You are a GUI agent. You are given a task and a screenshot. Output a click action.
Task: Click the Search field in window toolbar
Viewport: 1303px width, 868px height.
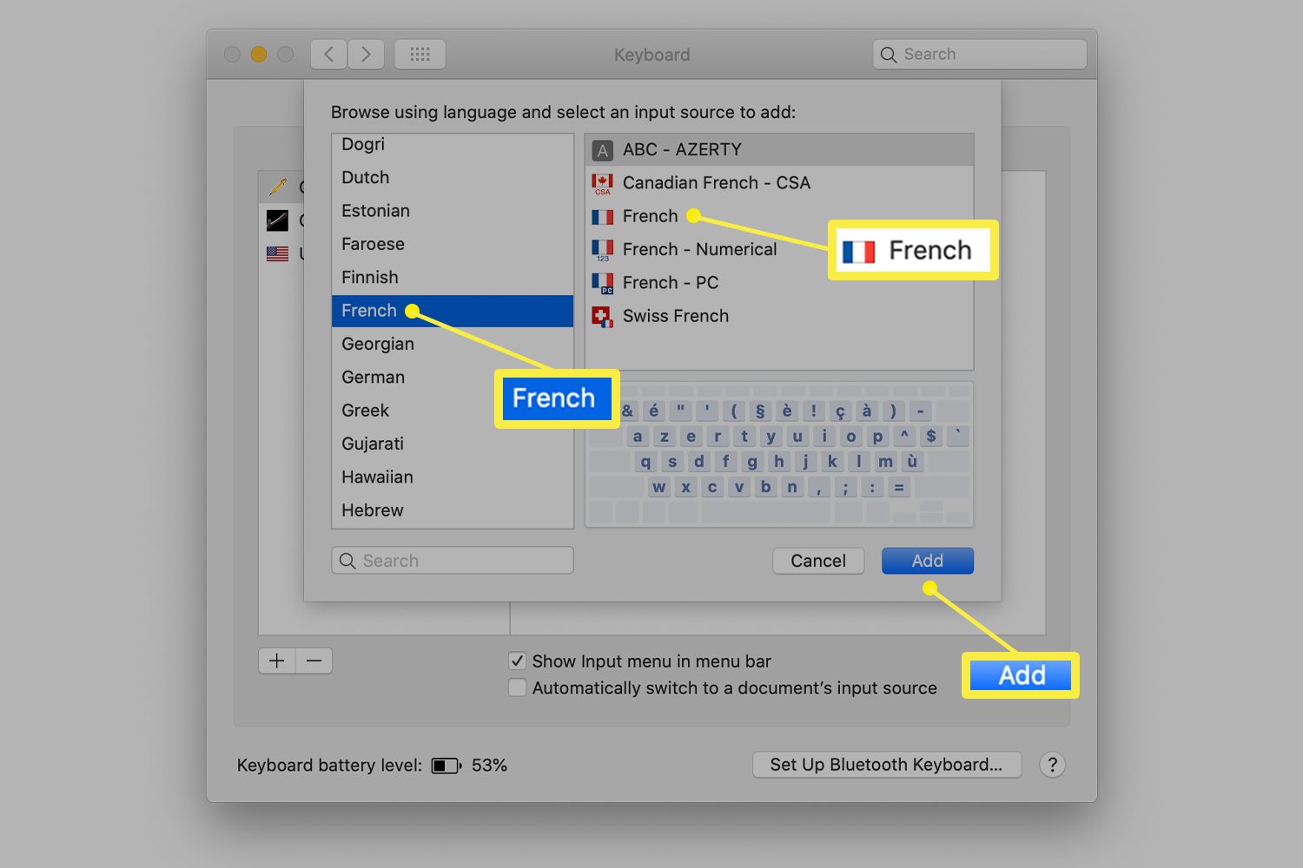tap(980, 54)
